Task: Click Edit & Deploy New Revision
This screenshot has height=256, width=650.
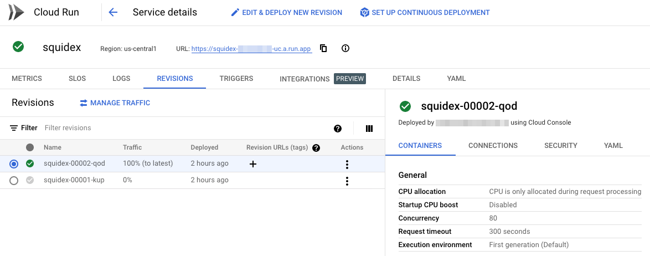Action: click(x=286, y=12)
